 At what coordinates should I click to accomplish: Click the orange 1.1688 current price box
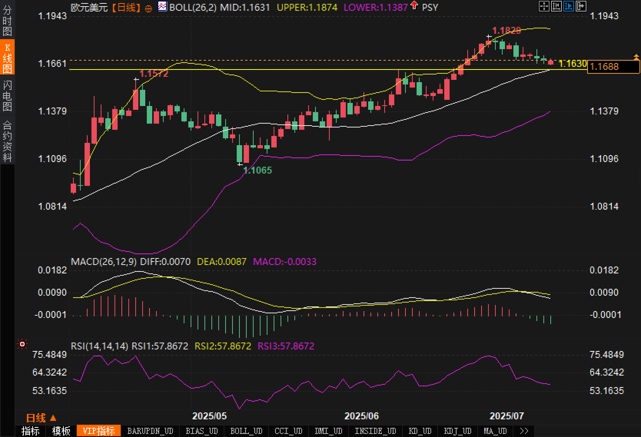tap(614, 67)
